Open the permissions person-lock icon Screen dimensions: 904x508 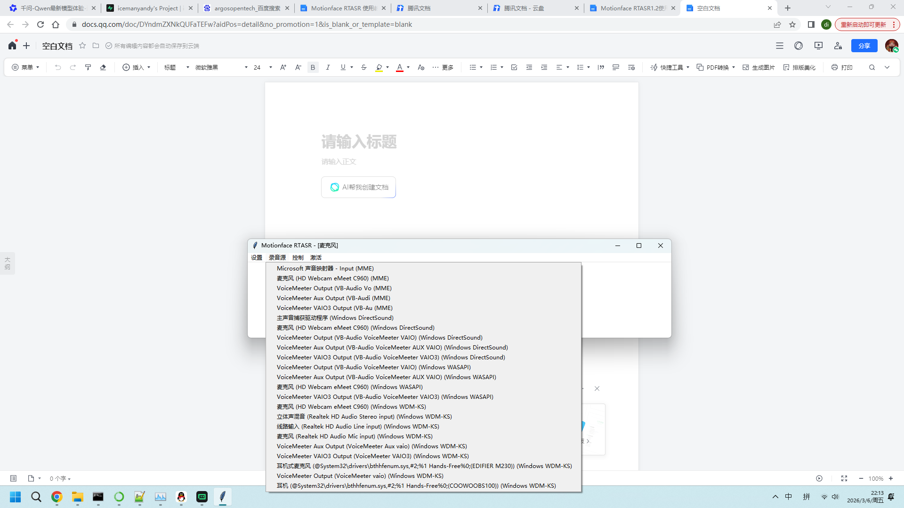click(x=838, y=46)
